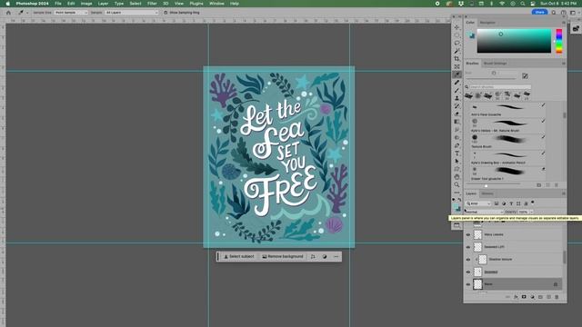Hide the Shadow texture layer

click(468, 260)
